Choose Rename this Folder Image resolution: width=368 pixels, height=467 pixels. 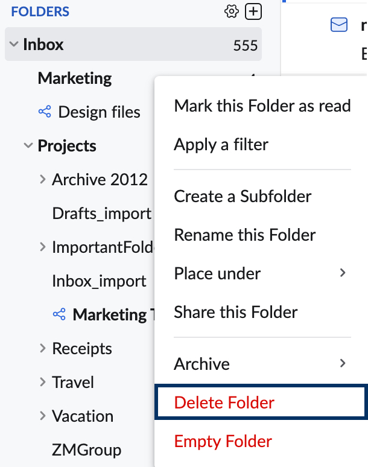pyautogui.click(x=244, y=235)
